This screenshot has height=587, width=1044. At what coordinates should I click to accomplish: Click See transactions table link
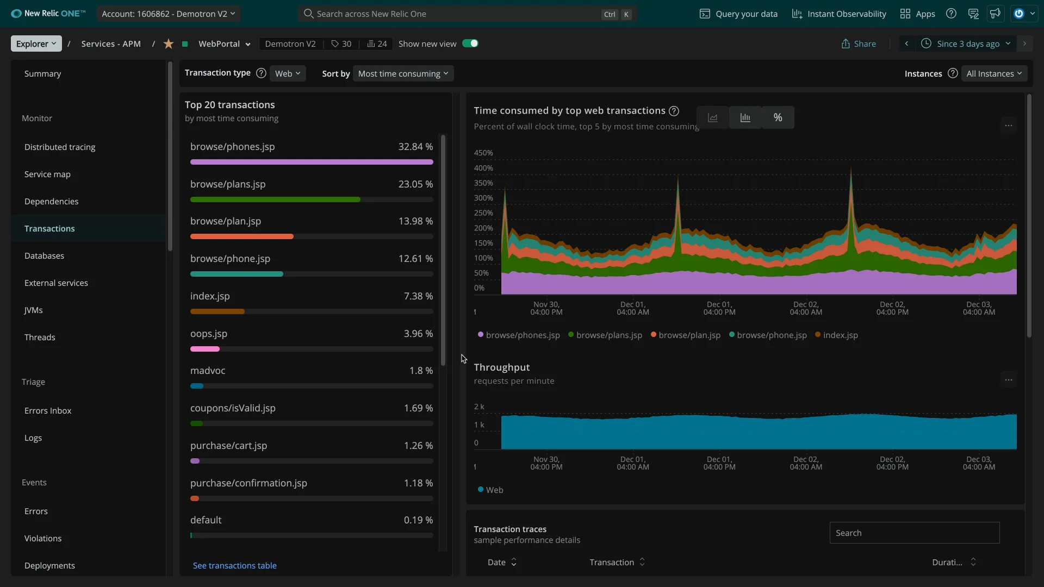234,565
